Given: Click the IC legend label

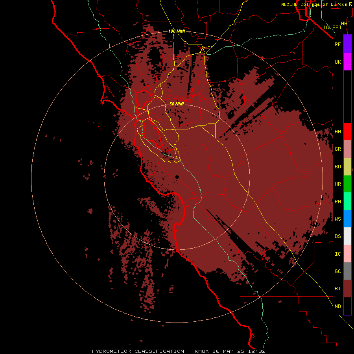Looking at the screenshot, I should [x=337, y=254].
